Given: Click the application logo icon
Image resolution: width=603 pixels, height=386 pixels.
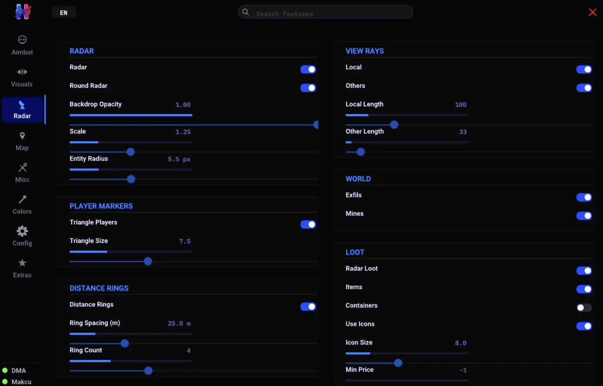Looking at the screenshot, I should click(23, 12).
